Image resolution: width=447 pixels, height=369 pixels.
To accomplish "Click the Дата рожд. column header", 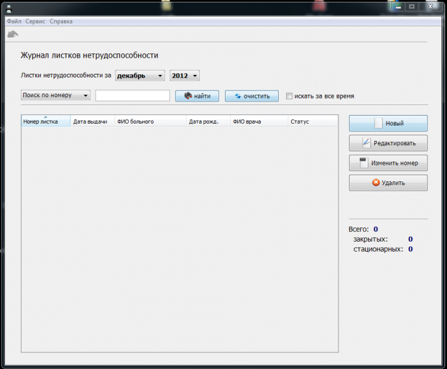I will (x=208, y=121).
